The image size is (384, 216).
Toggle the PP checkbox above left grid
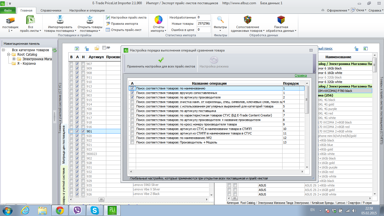coord(104,48)
